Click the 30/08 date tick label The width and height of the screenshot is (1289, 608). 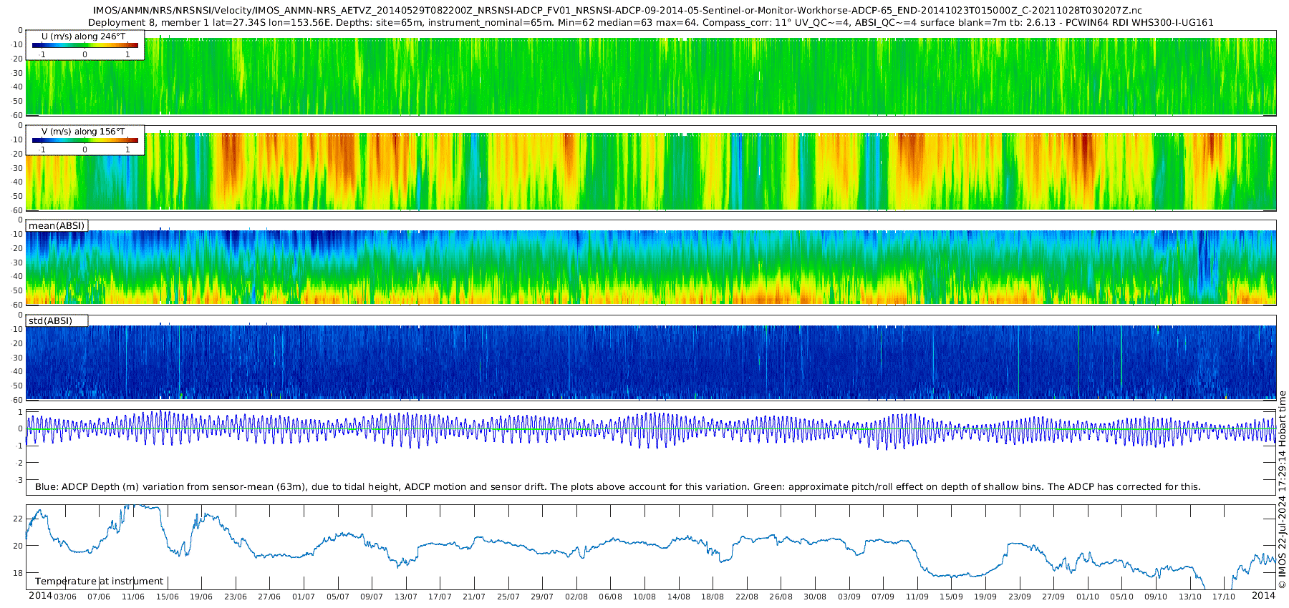click(815, 597)
